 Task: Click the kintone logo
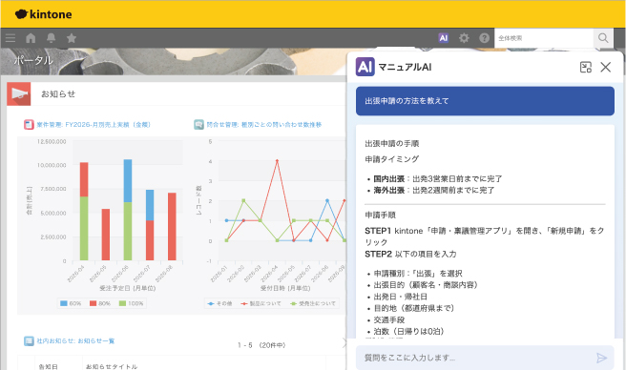tap(44, 14)
